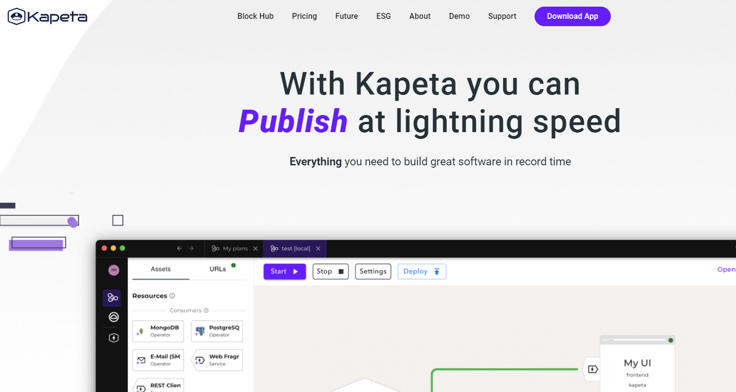Switch to the URLs panel tab
This screenshot has width=736, height=392.
(x=218, y=269)
